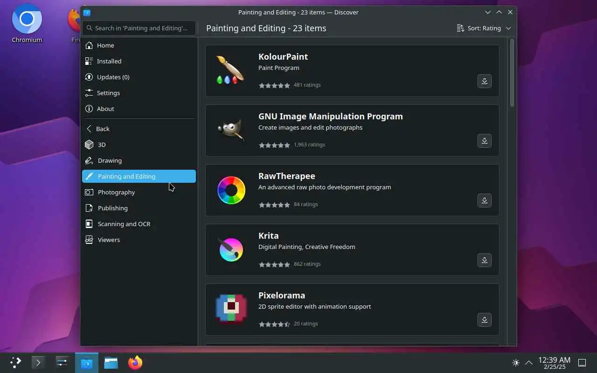
Task: Open the application launcher in the taskbar
Action: point(15,362)
